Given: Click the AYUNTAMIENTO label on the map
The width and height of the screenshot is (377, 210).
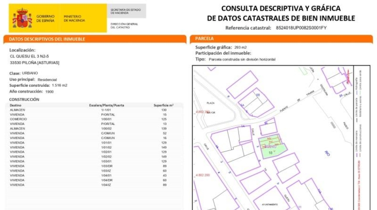Looking at the screenshot, I should (270, 204).
